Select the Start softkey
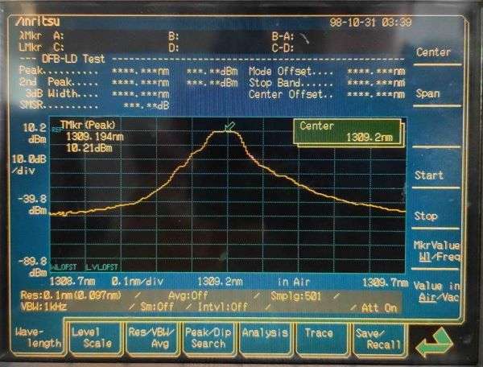This screenshot has height=367, width=483. click(429, 175)
